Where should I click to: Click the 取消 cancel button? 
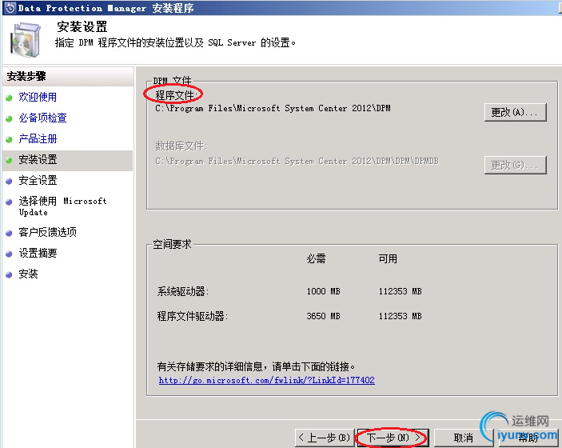point(464,438)
